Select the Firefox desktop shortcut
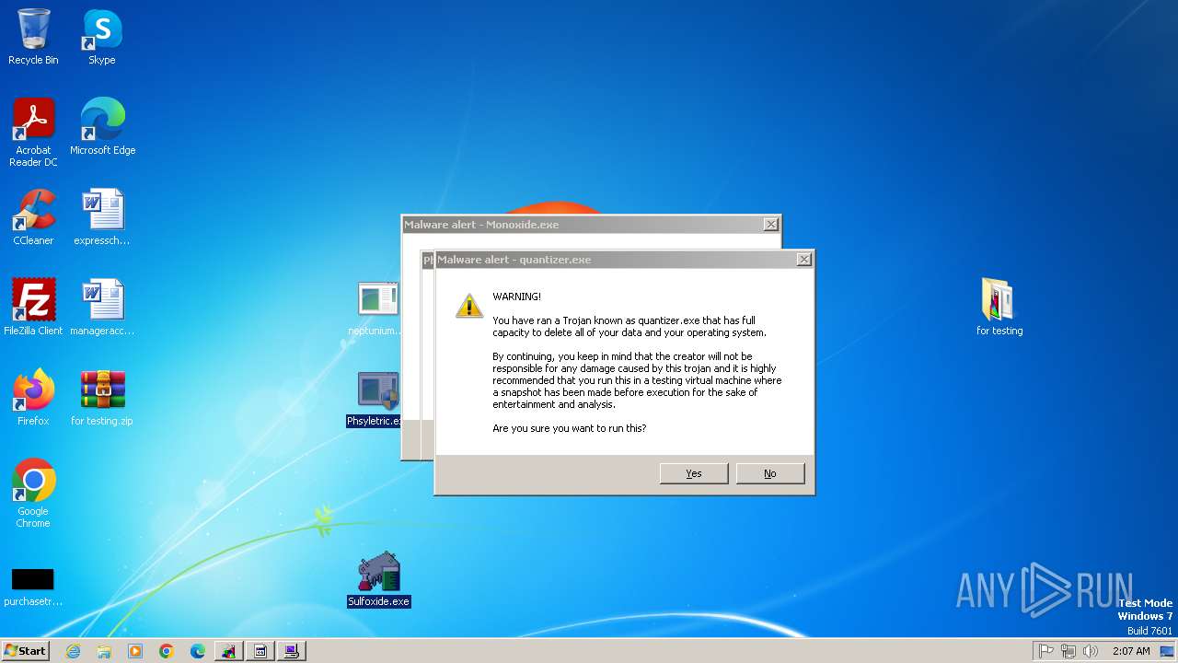The height and width of the screenshot is (663, 1178). click(33, 398)
